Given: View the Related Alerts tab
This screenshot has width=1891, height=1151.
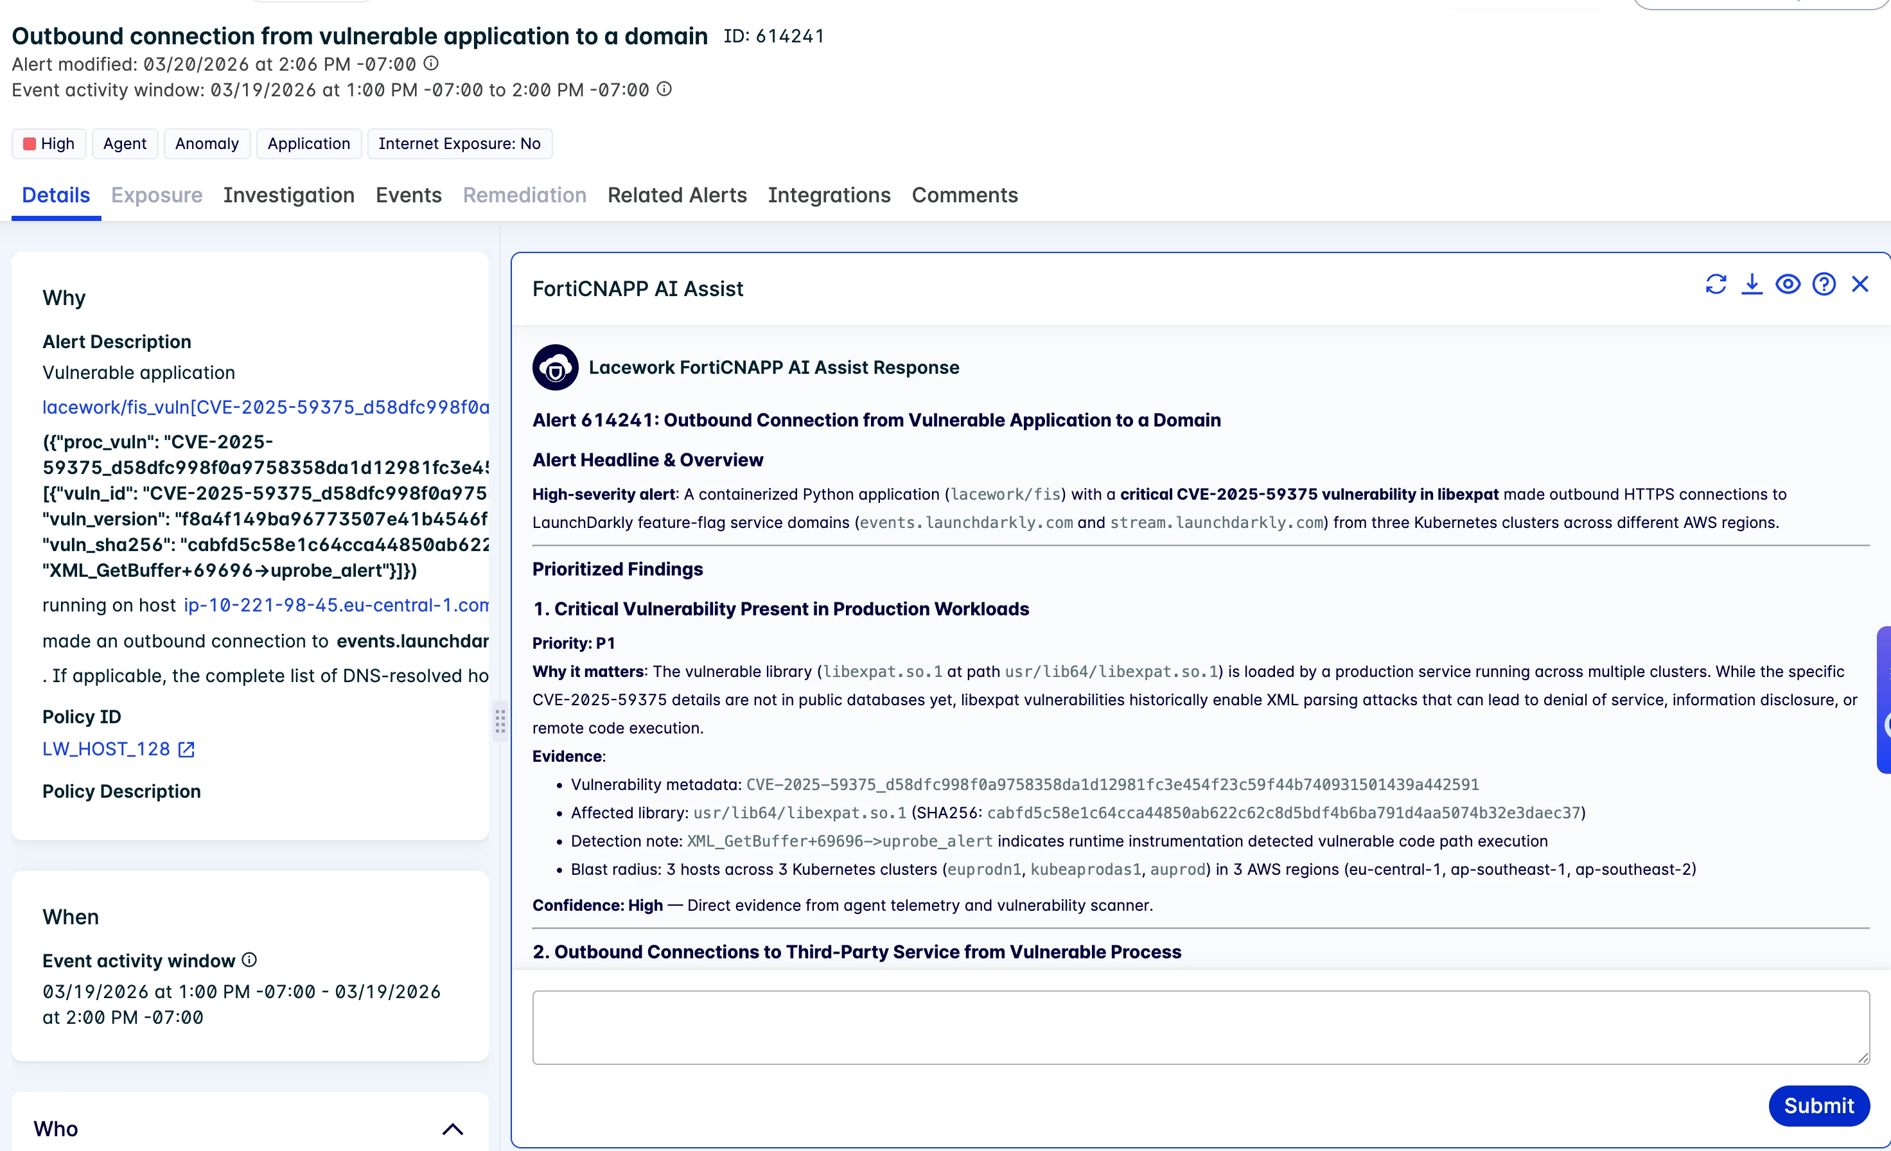Looking at the screenshot, I should [x=677, y=195].
